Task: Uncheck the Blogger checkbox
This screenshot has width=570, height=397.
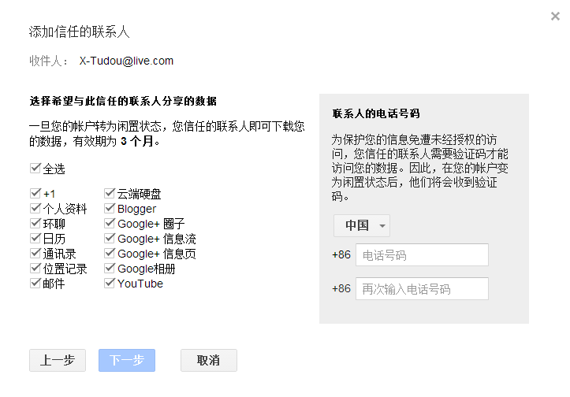Action: (110, 209)
